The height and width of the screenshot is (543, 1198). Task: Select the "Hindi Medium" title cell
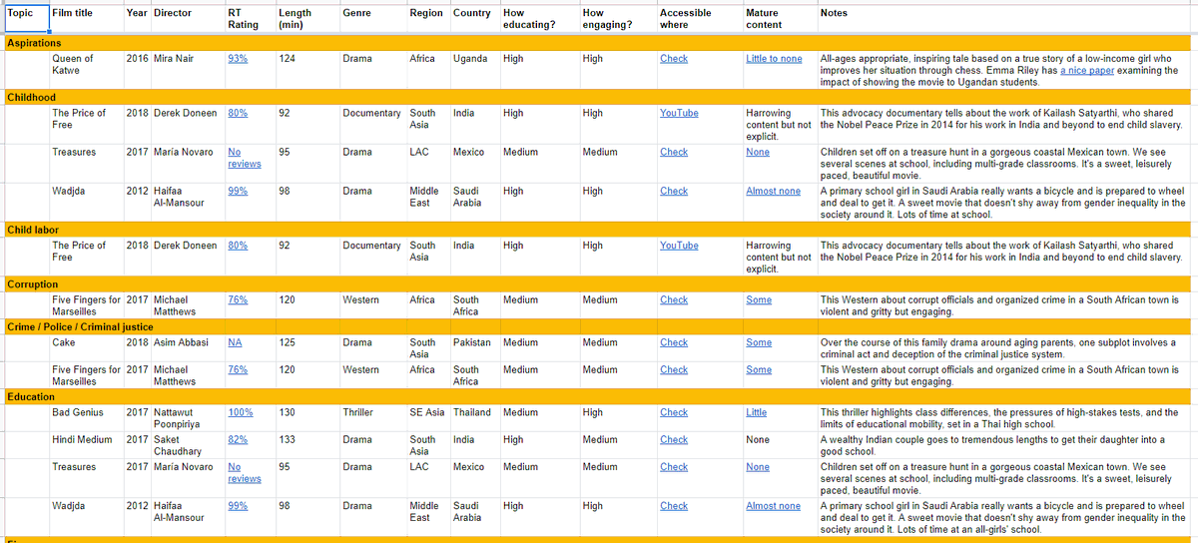pos(86,445)
